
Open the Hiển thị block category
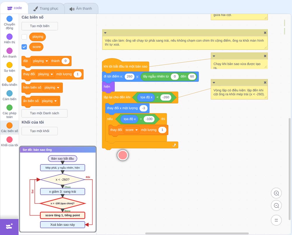9,39
